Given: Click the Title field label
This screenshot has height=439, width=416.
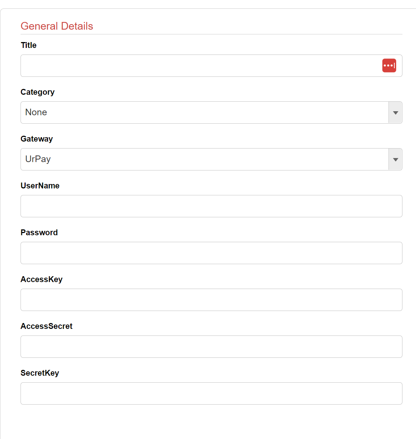Looking at the screenshot, I should pos(29,45).
